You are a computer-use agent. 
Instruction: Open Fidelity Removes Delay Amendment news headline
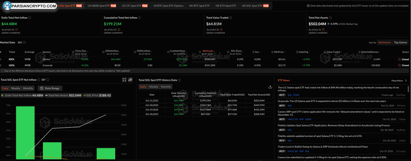click(334, 125)
